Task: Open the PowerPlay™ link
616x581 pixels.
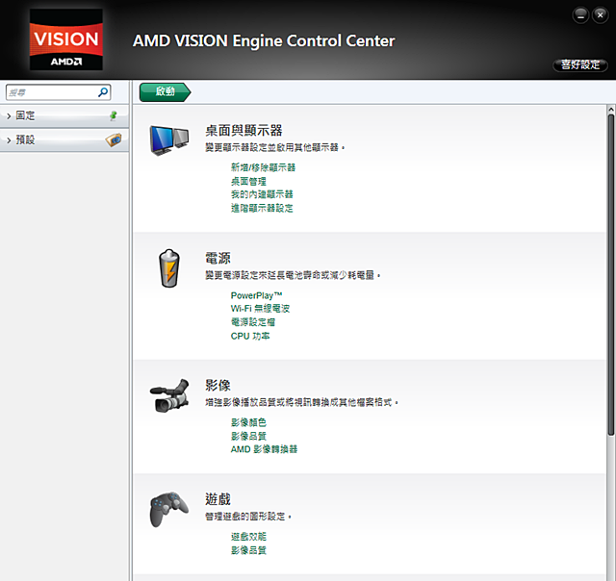Action: pyautogui.click(x=257, y=295)
